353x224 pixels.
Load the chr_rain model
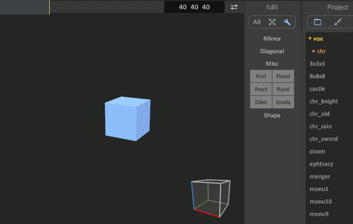(320, 127)
